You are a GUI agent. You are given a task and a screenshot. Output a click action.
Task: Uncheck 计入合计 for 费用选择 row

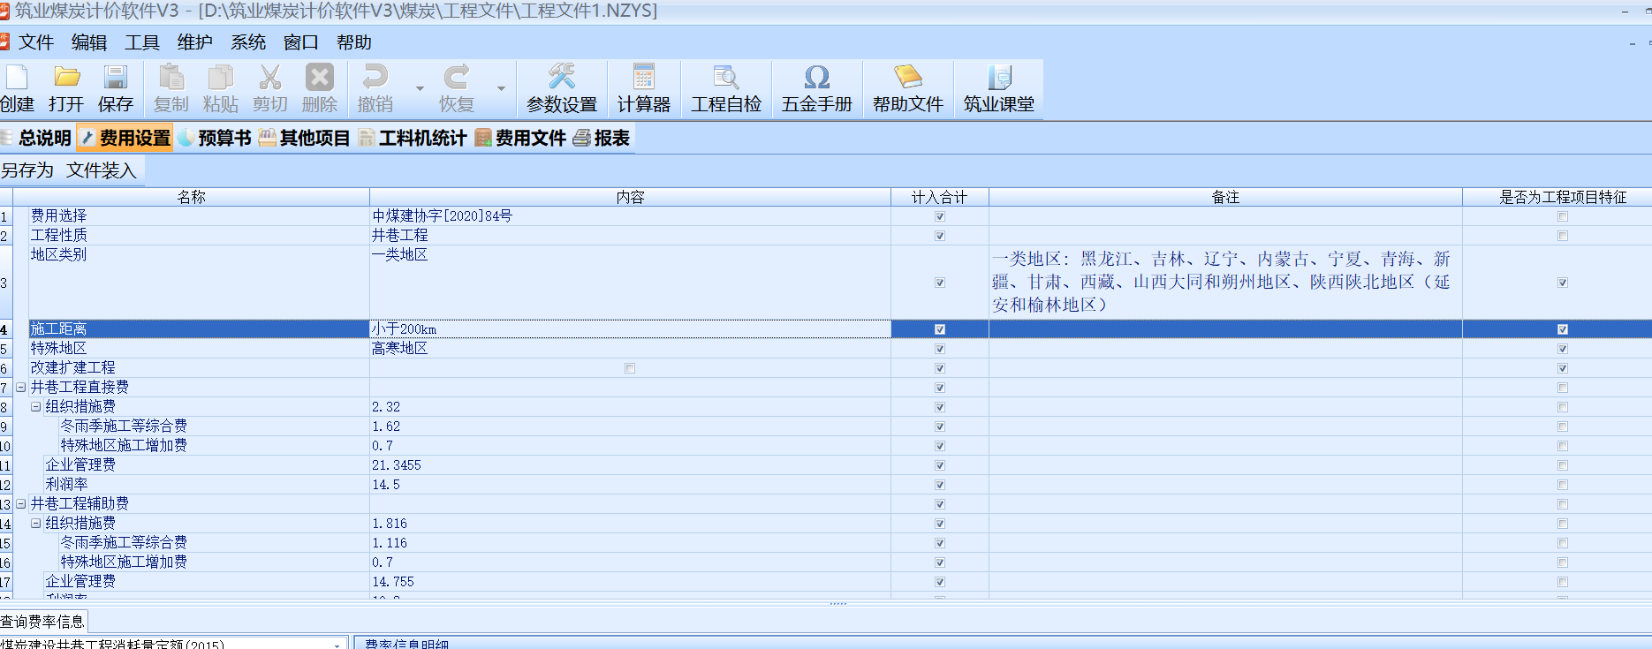click(x=940, y=216)
